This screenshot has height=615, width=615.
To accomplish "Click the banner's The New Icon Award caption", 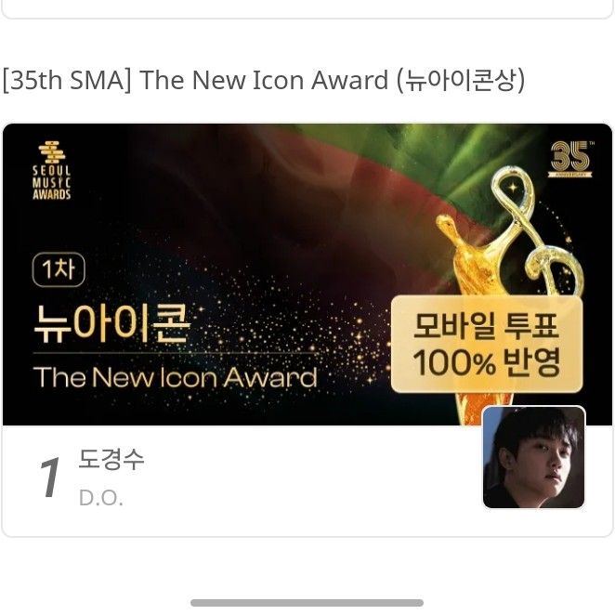I will [175, 377].
